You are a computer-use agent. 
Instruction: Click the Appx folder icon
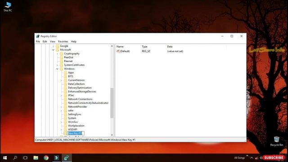point(65,72)
